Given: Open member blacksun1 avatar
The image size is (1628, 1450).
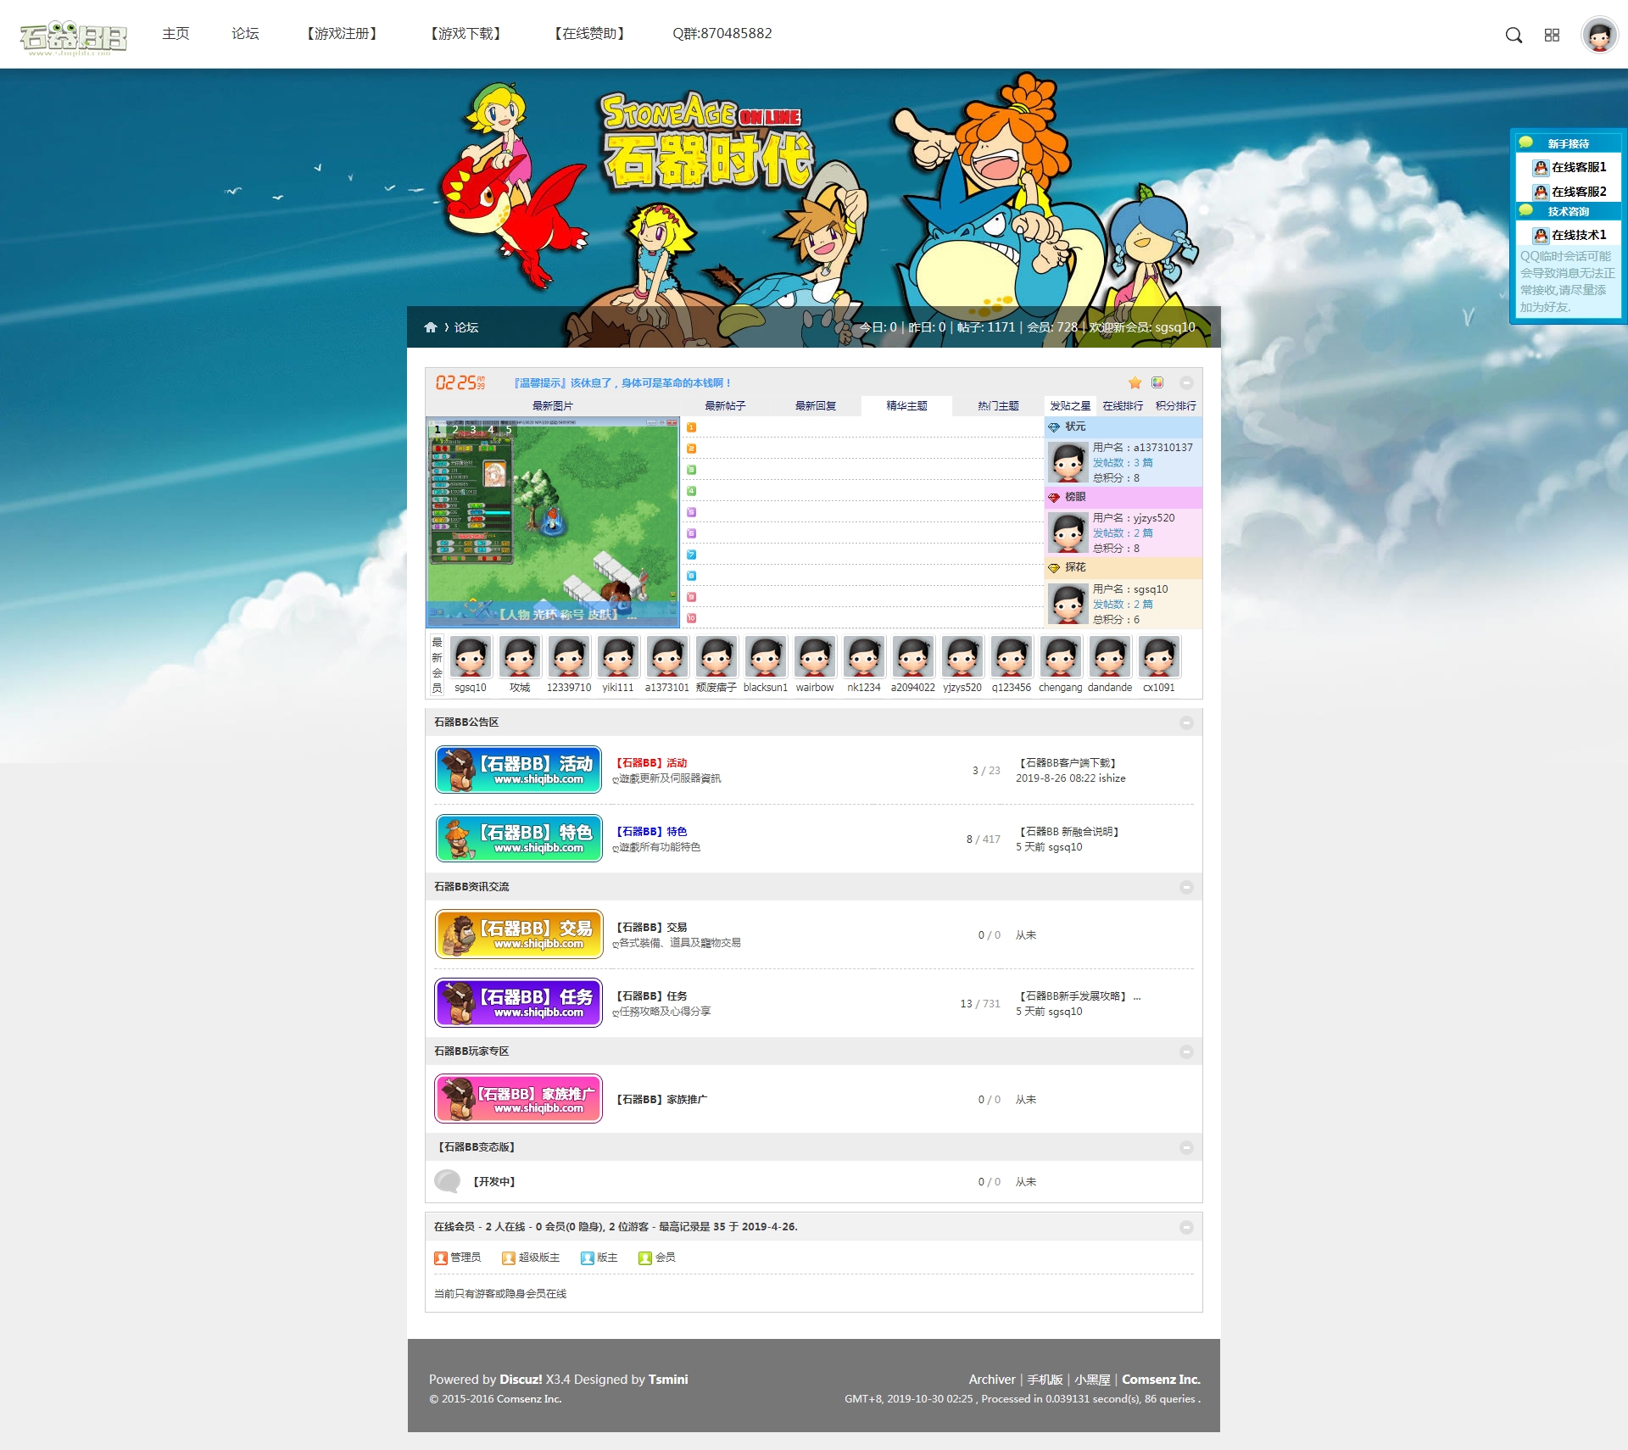Looking at the screenshot, I should (x=766, y=656).
